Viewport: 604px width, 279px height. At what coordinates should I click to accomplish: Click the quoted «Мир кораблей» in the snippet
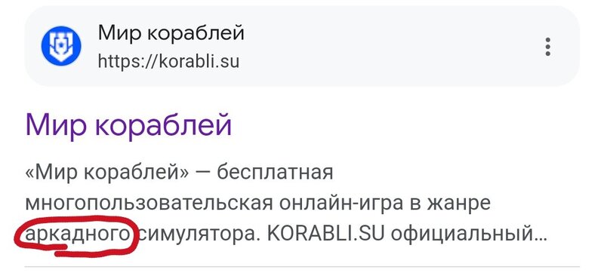pos(107,173)
